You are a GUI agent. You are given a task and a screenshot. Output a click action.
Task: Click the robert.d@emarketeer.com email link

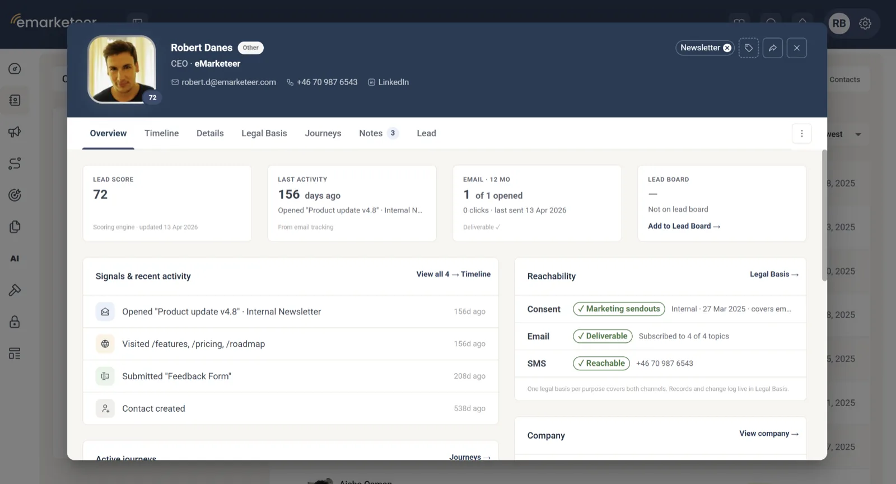click(228, 82)
